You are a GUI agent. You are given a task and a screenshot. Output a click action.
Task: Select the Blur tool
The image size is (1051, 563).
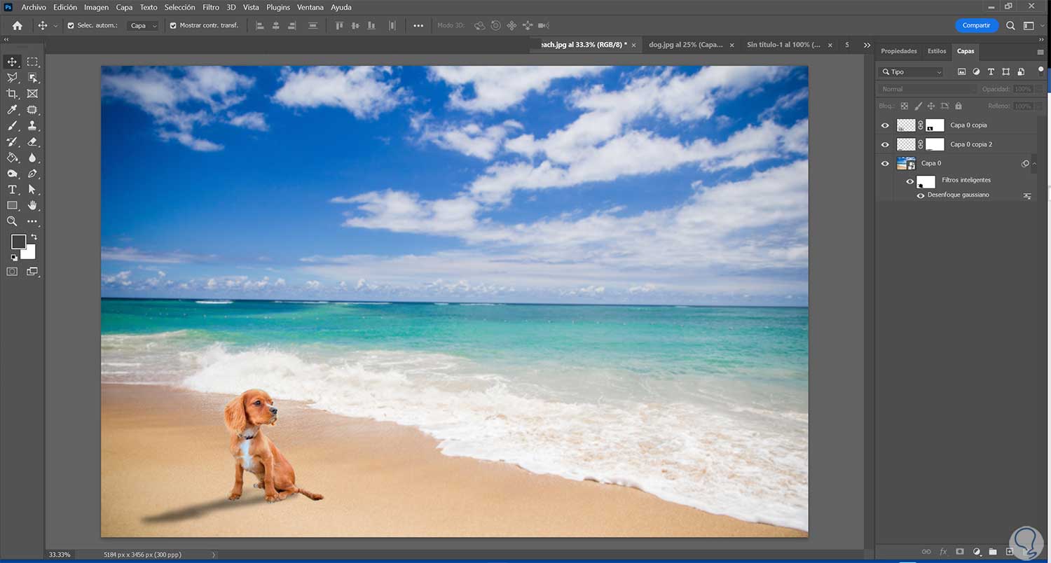[32, 158]
